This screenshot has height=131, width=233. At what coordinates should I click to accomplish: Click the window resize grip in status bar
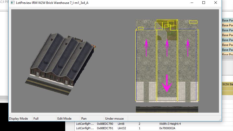pos(220,120)
